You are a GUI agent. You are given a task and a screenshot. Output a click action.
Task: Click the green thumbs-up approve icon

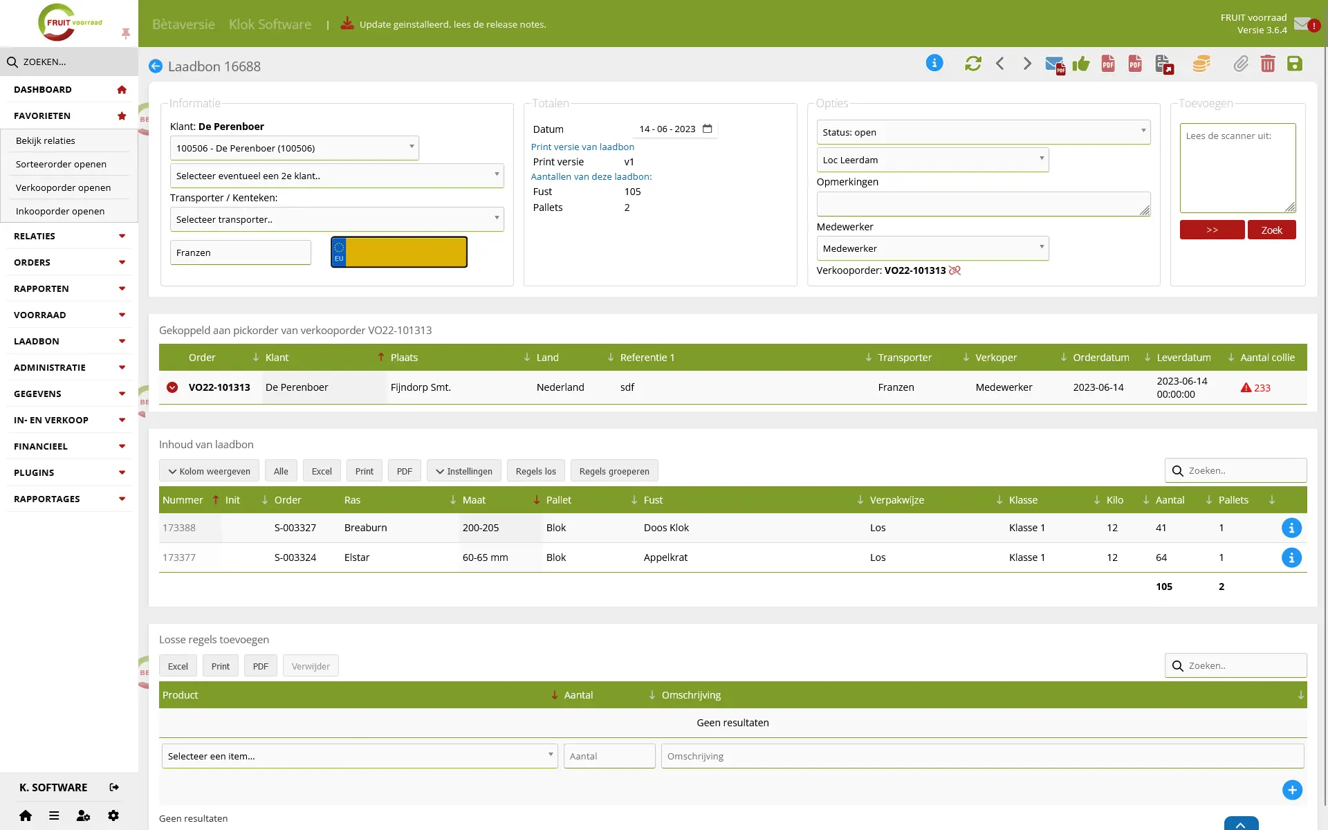coord(1081,64)
